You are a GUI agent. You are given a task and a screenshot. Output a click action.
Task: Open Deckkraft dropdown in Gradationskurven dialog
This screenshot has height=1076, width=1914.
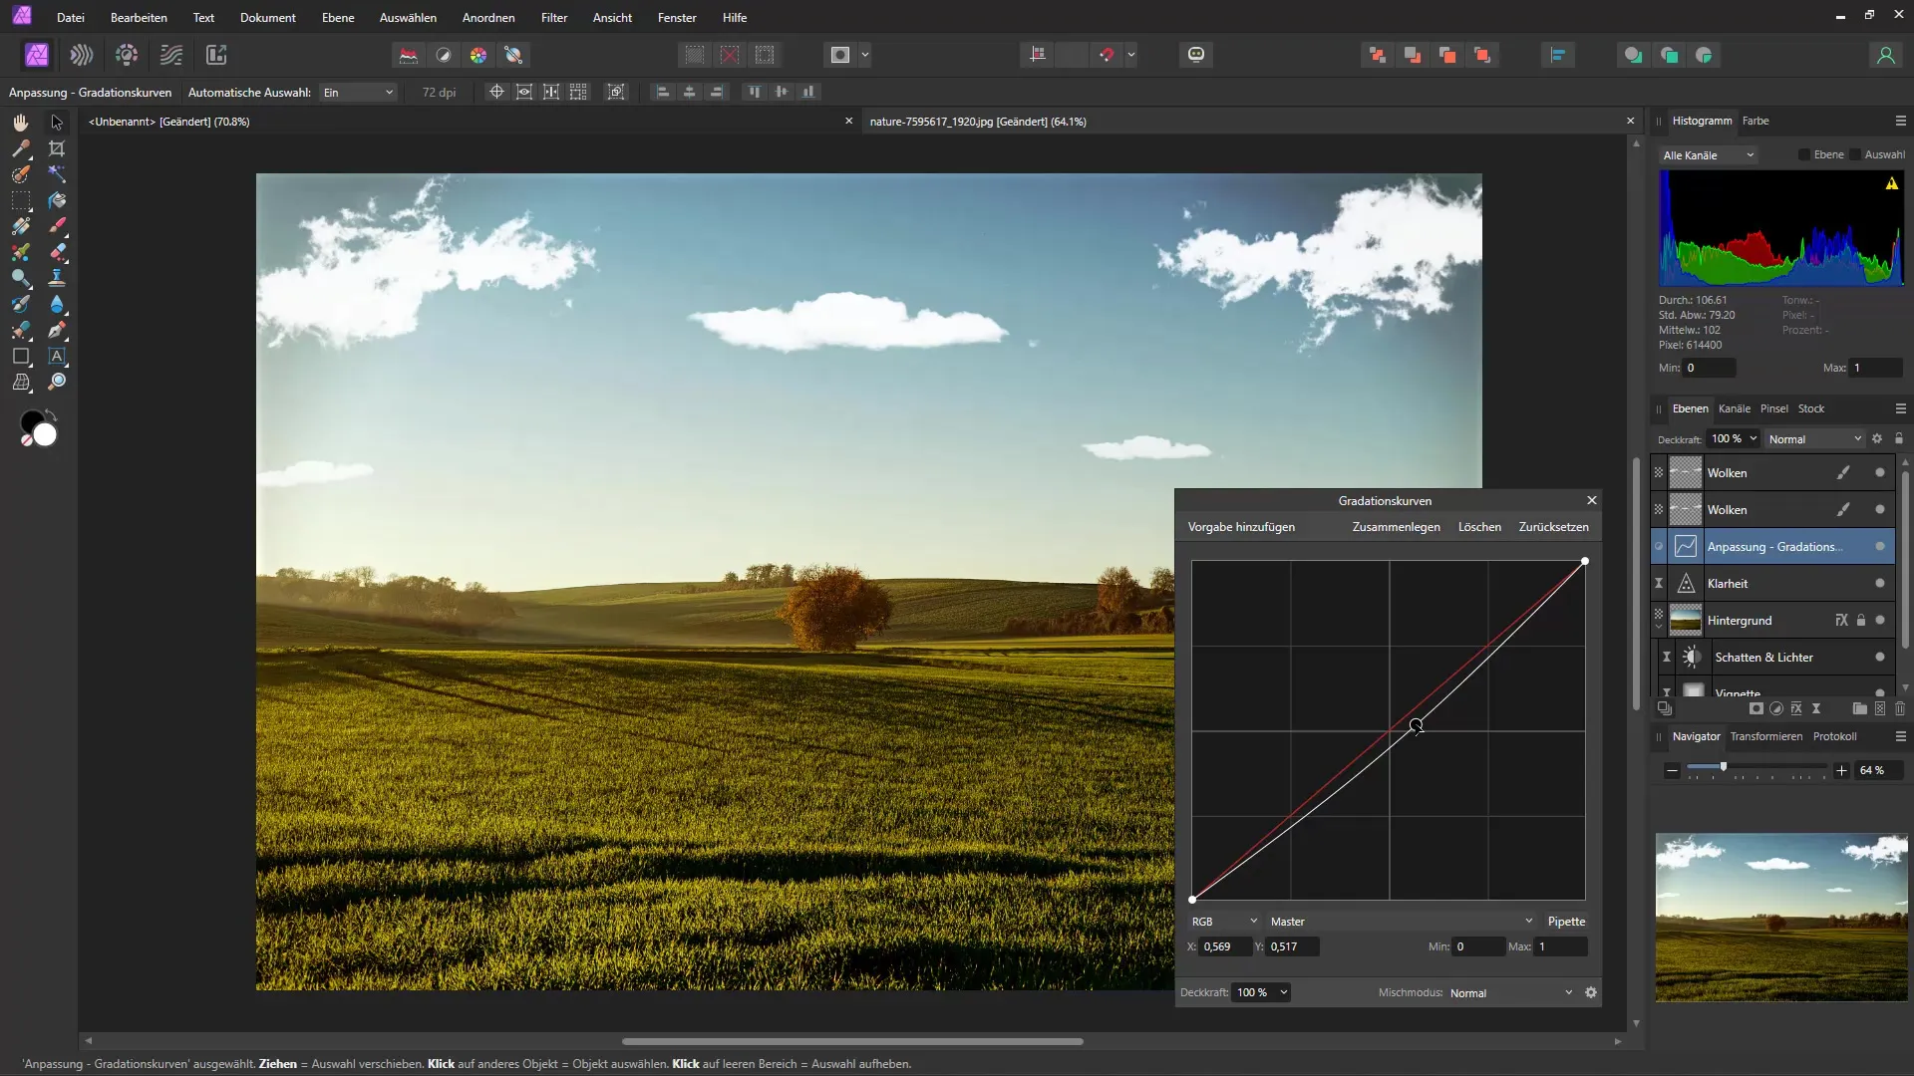[1262, 993]
